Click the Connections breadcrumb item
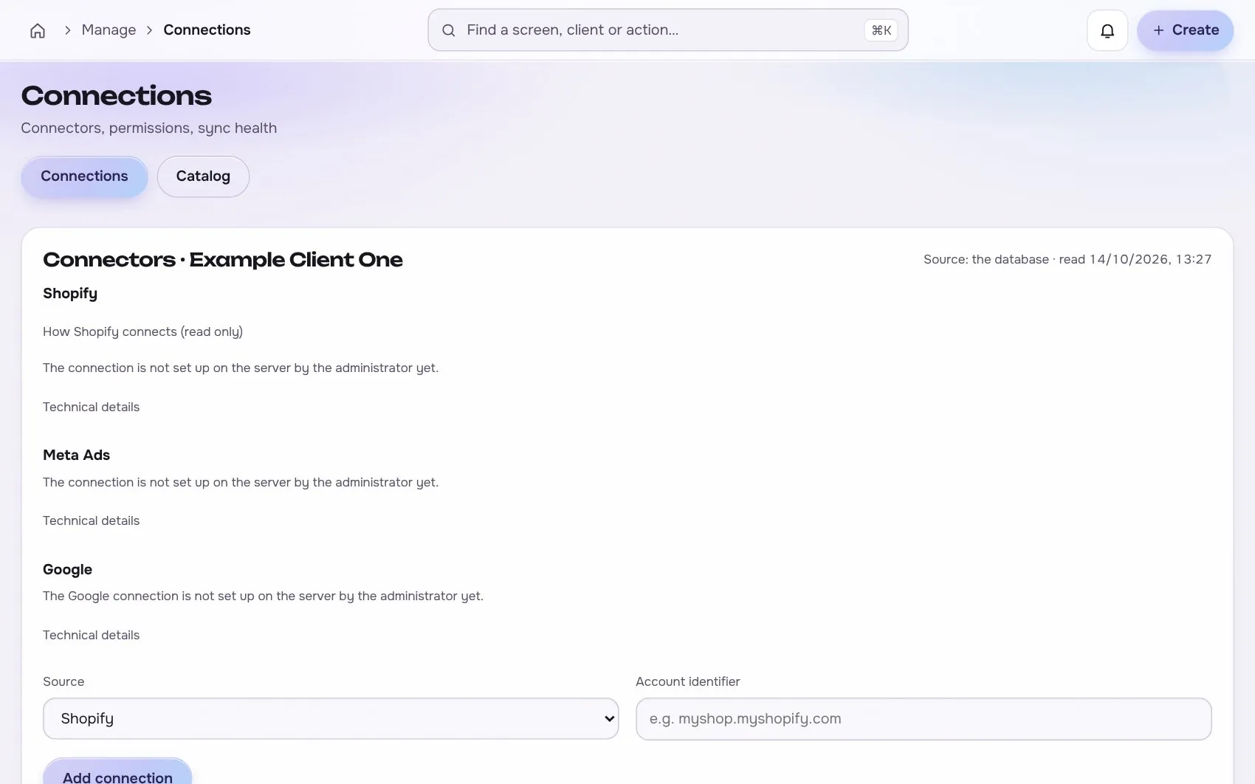The image size is (1255, 784). point(207,30)
